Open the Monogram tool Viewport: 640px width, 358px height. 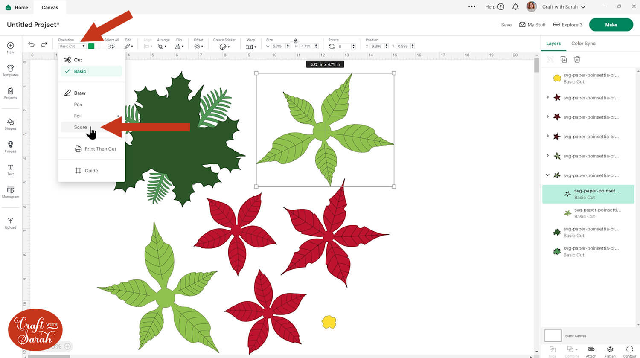pyautogui.click(x=11, y=192)
